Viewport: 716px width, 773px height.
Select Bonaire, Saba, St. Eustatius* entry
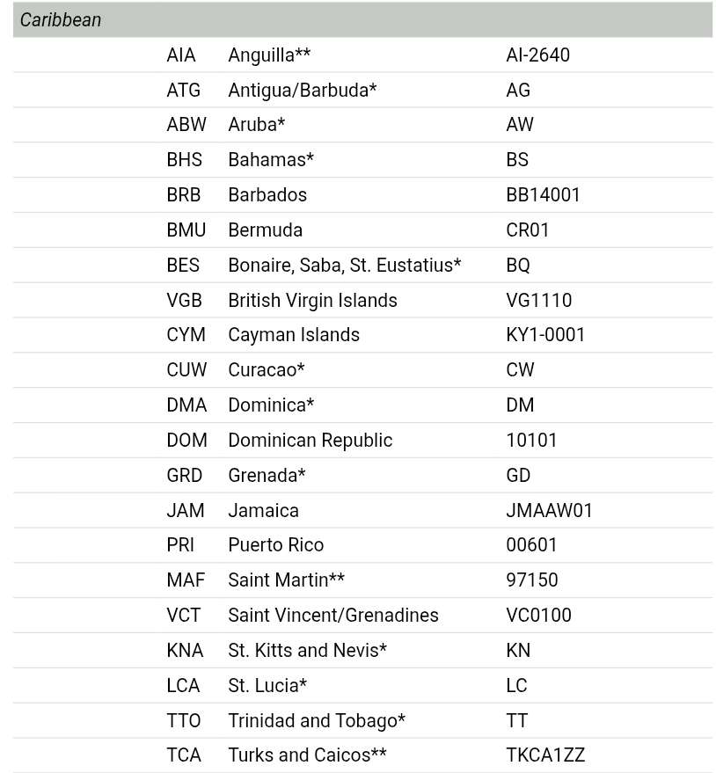tap(344, 265)
